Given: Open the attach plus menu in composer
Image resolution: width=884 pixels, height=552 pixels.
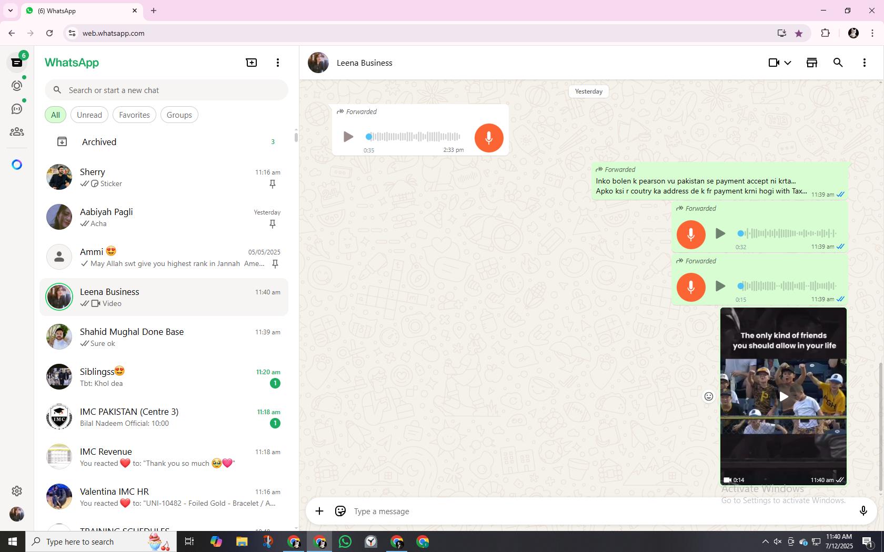Looking at the screenshot, I should [x=319, y=511].
